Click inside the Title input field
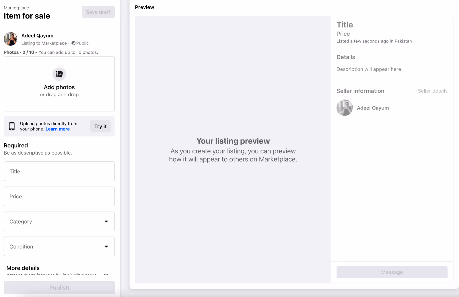The width and height of the screenshot is (459, 297). [59, 171]
